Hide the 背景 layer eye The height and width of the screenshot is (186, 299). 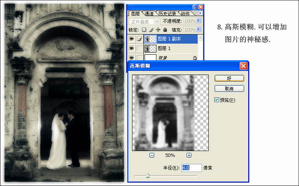point(132,57)
